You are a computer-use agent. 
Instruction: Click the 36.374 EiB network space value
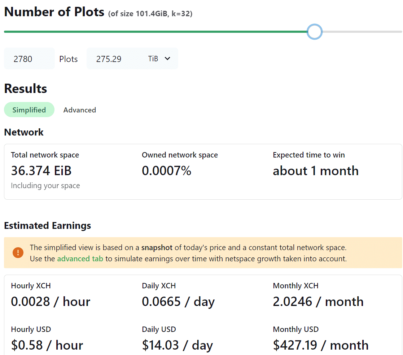(x=41, y=171)
